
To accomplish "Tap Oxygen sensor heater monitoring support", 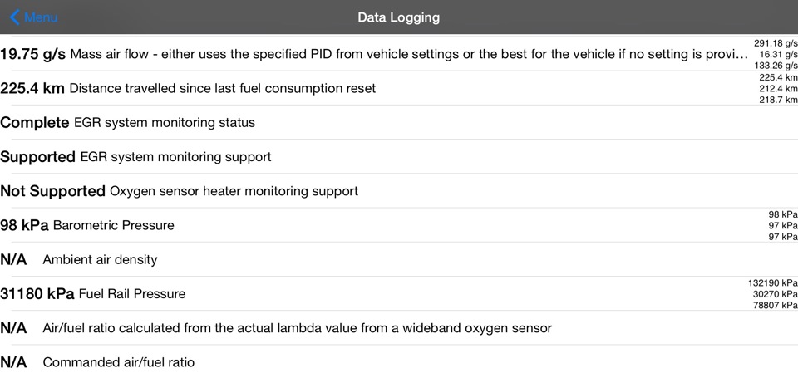I will click(x=234, y=191).
